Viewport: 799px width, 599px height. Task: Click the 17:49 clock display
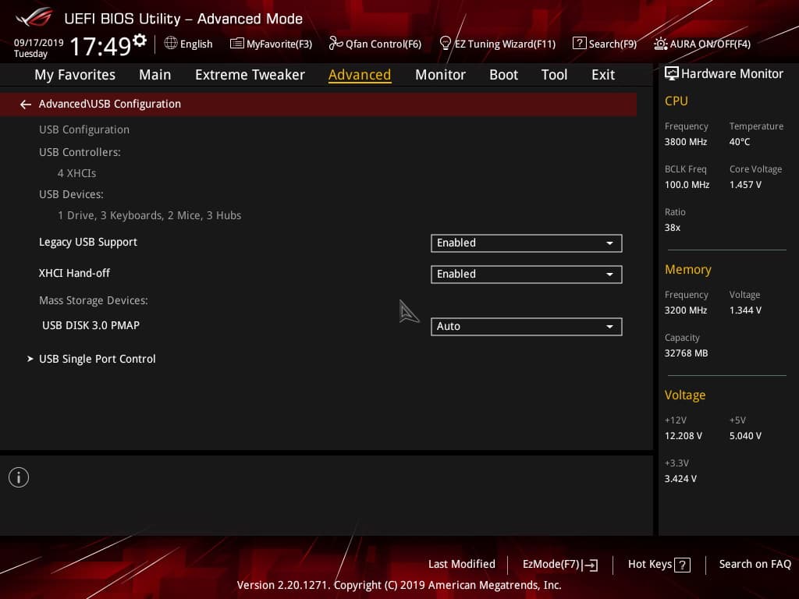click(x=101, y=46)
